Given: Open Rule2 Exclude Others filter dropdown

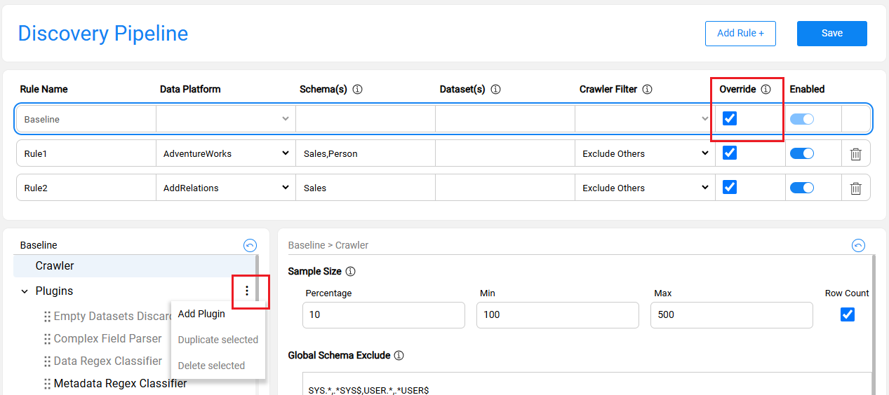Looking at the screenshot, I should [x=645, y=188].
